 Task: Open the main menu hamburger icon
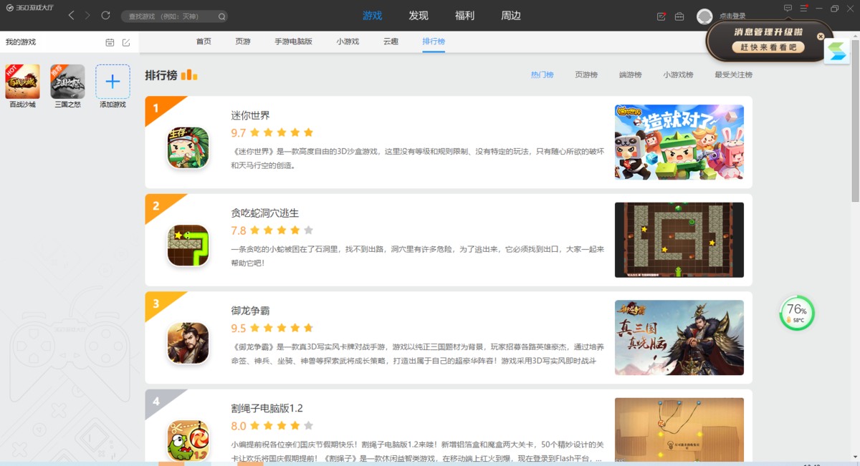pos(804,9)
